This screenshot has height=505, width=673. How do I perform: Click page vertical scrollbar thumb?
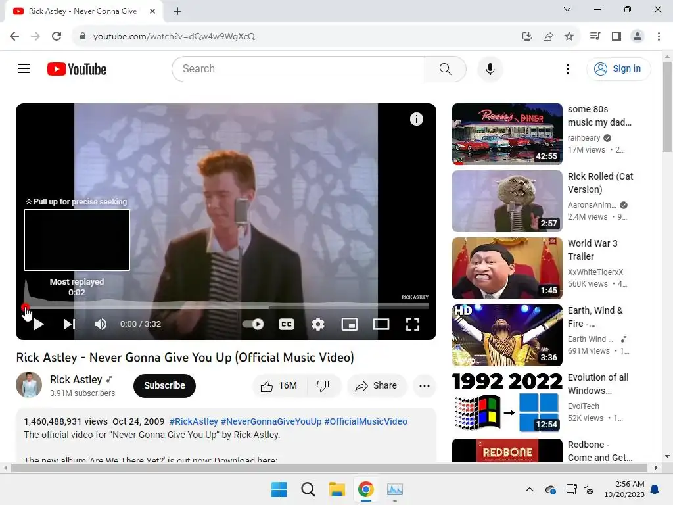pos(667,107)
